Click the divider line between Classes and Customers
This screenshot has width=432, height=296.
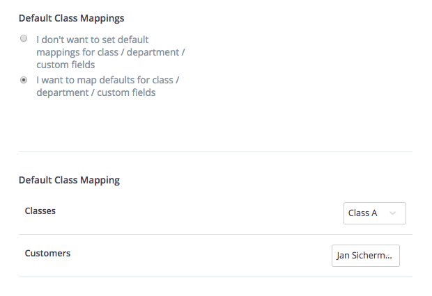(215, 234)
